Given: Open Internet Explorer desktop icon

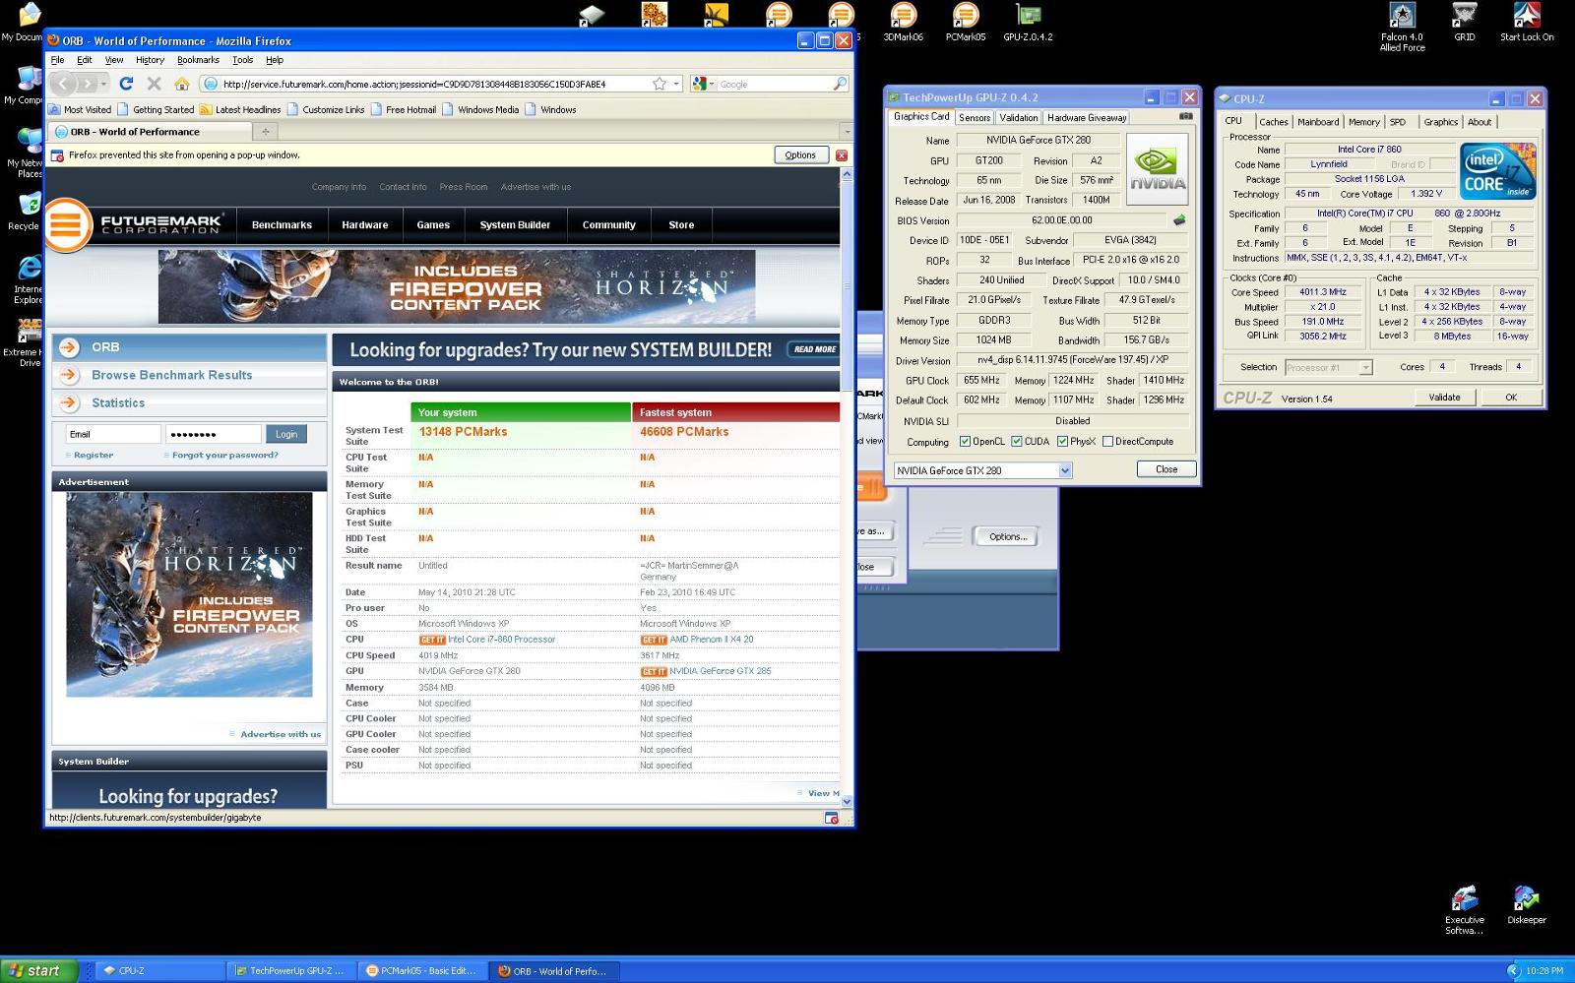Looking at the screenshot, I should [x=28, y=280].
